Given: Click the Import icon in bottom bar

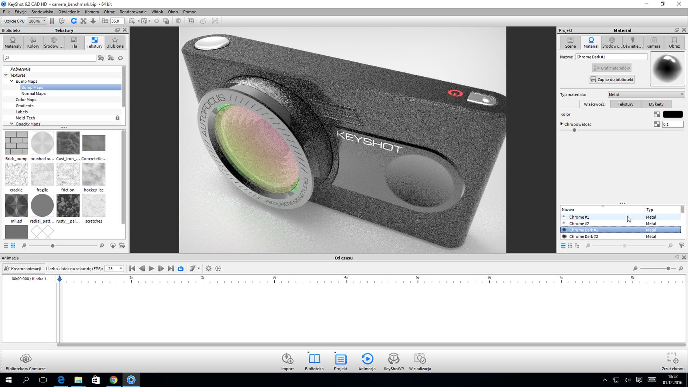Looking at the screenshot, I should click(x=288, y=361).
